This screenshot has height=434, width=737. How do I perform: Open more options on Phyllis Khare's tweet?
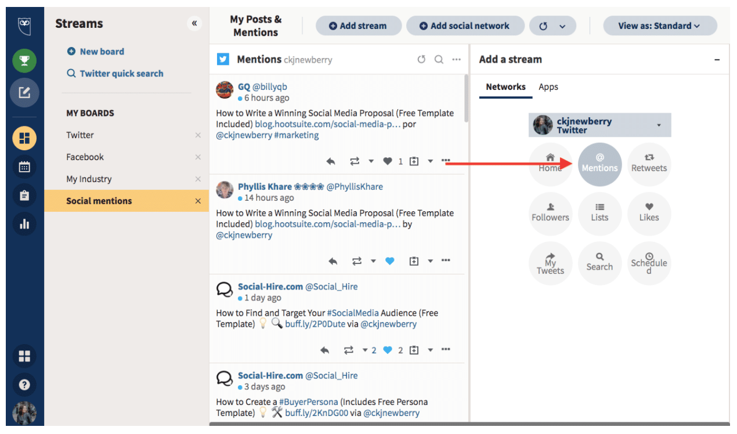pos(446,261)
